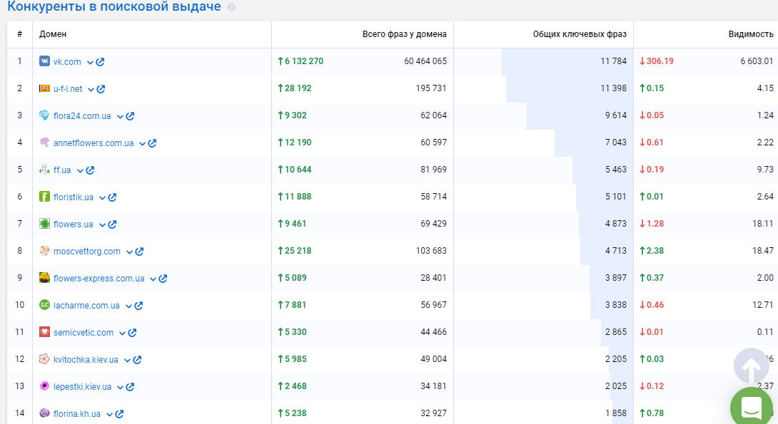The image size is (778, 424).
Task: Click external link icon next to lacharme.com.ua
Action: tap(138, 306)
